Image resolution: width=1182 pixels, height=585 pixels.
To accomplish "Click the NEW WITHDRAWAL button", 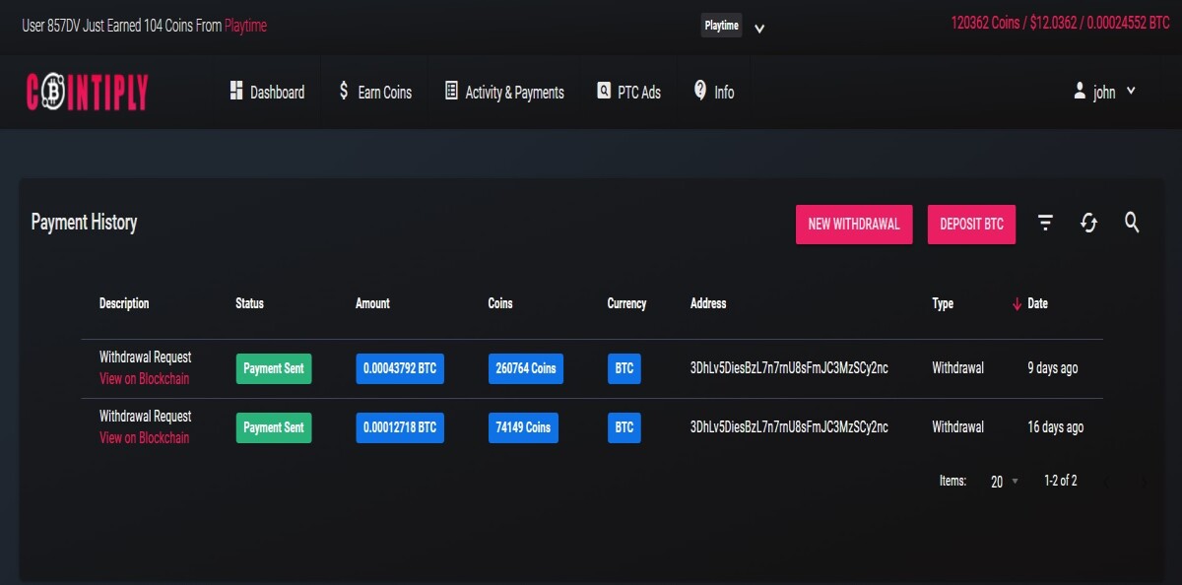I will click(854, 225).
